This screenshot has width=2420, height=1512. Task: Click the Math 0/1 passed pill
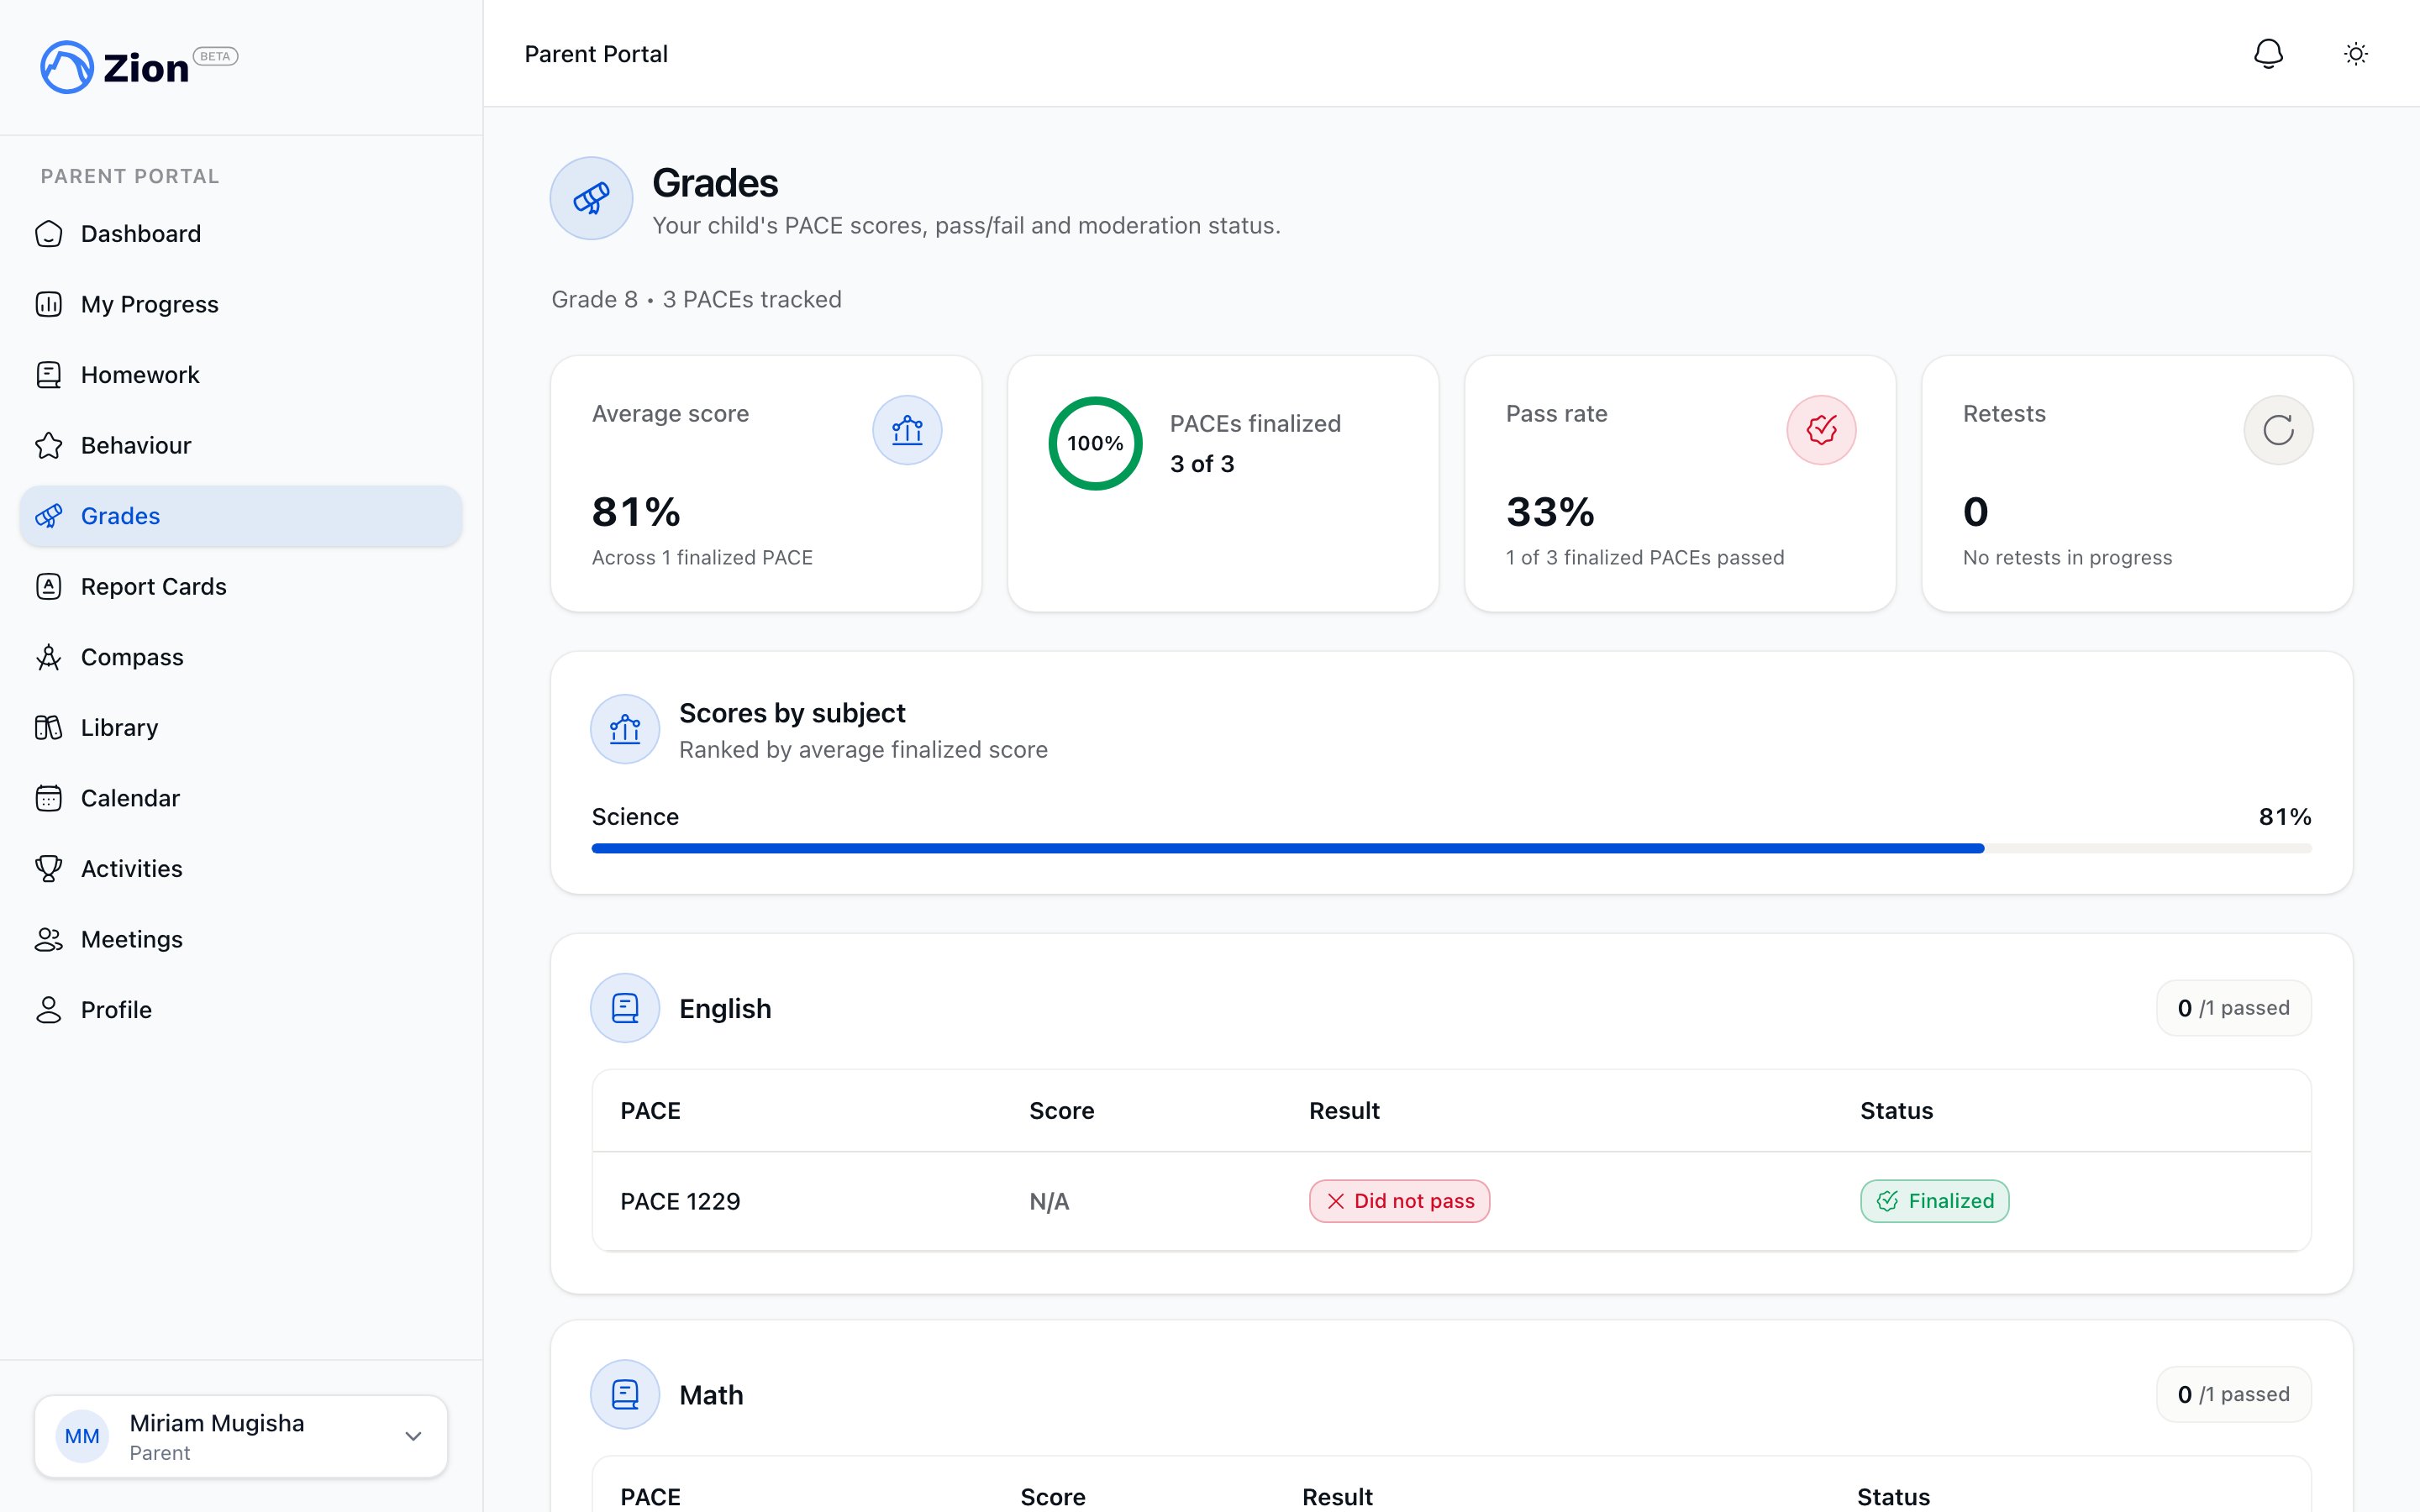pyautogui.click(x=2233, y=1394)
